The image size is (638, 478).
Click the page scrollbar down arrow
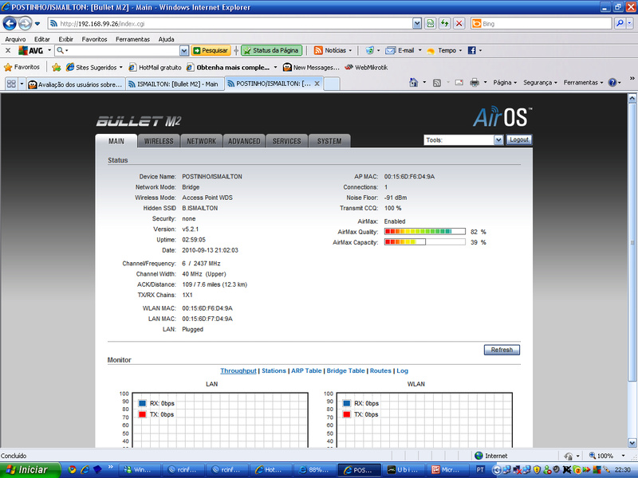[632, 443]
